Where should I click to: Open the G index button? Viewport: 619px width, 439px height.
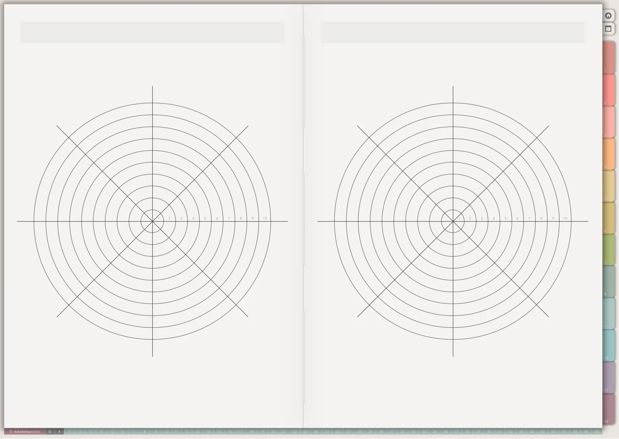(x=50, y=432)
